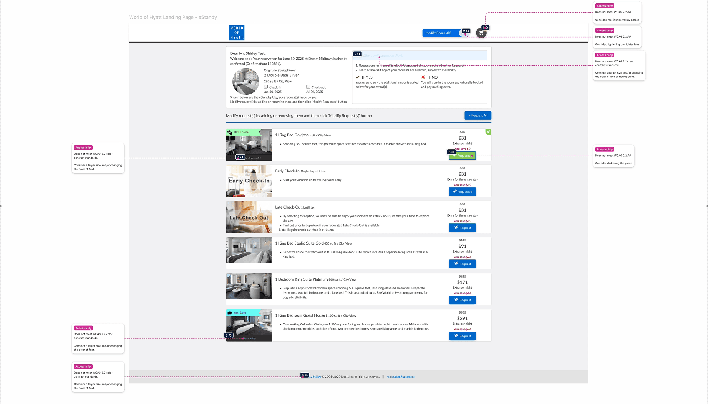
Task: Click the '$91' price
Action: click(x=463, y=246)
